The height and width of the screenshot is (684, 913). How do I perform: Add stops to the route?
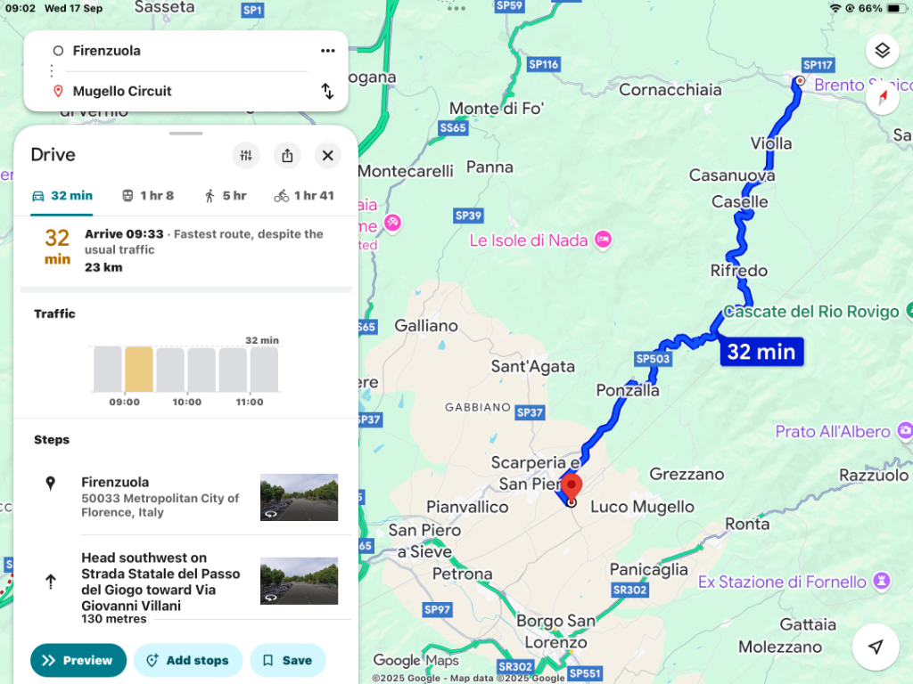click(188, 660)
